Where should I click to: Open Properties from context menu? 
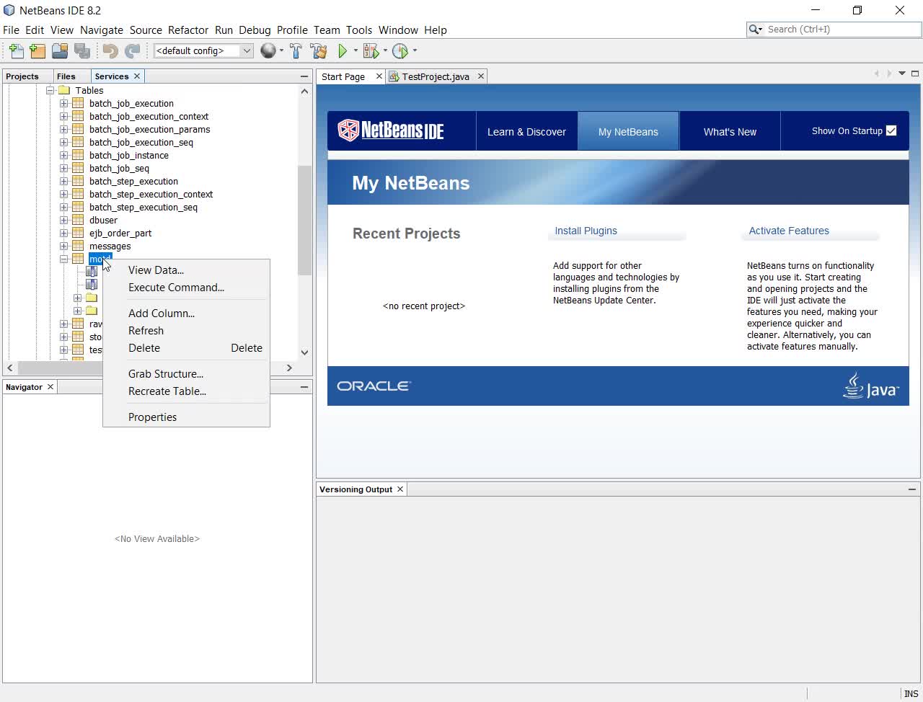(186, 417)
